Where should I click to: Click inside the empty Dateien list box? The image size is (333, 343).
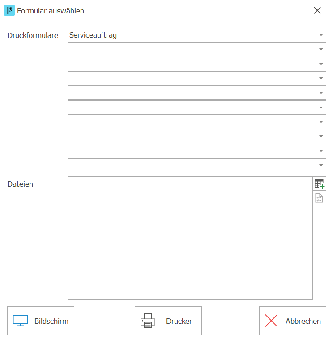pos(190,238)
